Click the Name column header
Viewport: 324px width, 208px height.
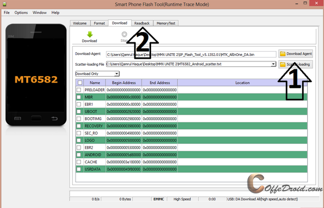[95, 83]
